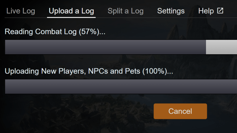
Task: Click the light unfilled end of Reading Combat Log bar
Action: pyautogui.click(x=221, y=47)
